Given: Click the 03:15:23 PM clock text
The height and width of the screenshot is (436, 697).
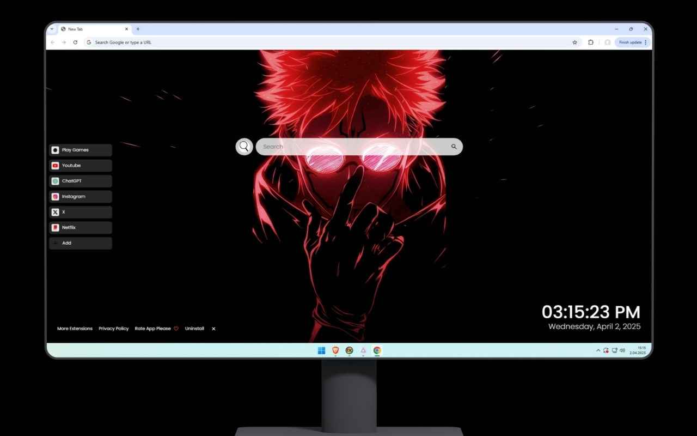Looking at the screenshot, I should 591,312.
